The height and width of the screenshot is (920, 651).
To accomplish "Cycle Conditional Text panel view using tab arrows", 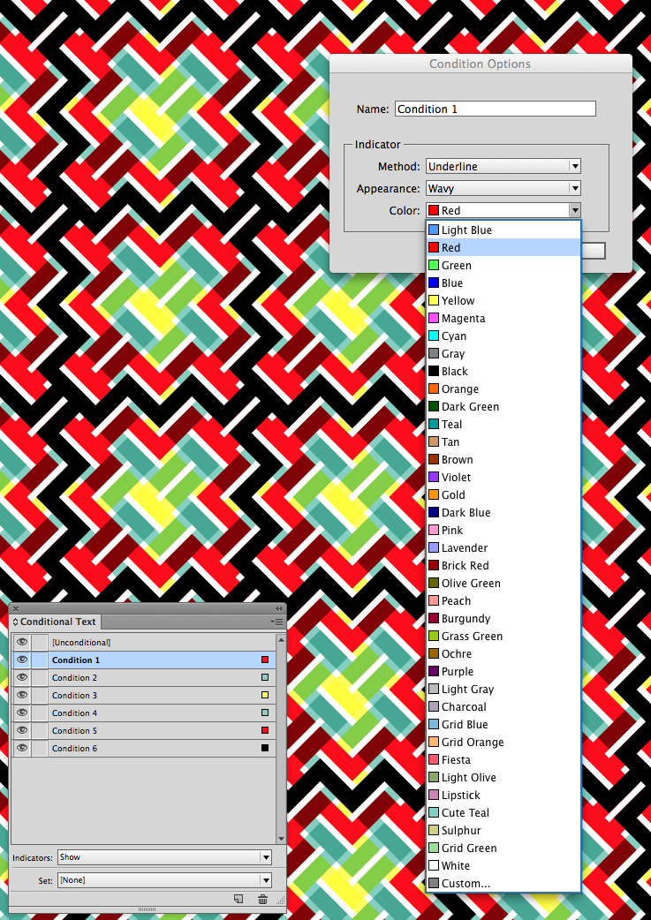I will click(15, 622).
